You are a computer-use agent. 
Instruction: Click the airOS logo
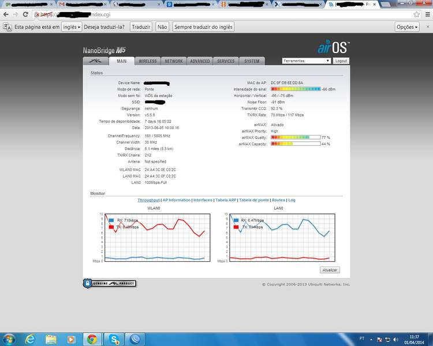334,47
